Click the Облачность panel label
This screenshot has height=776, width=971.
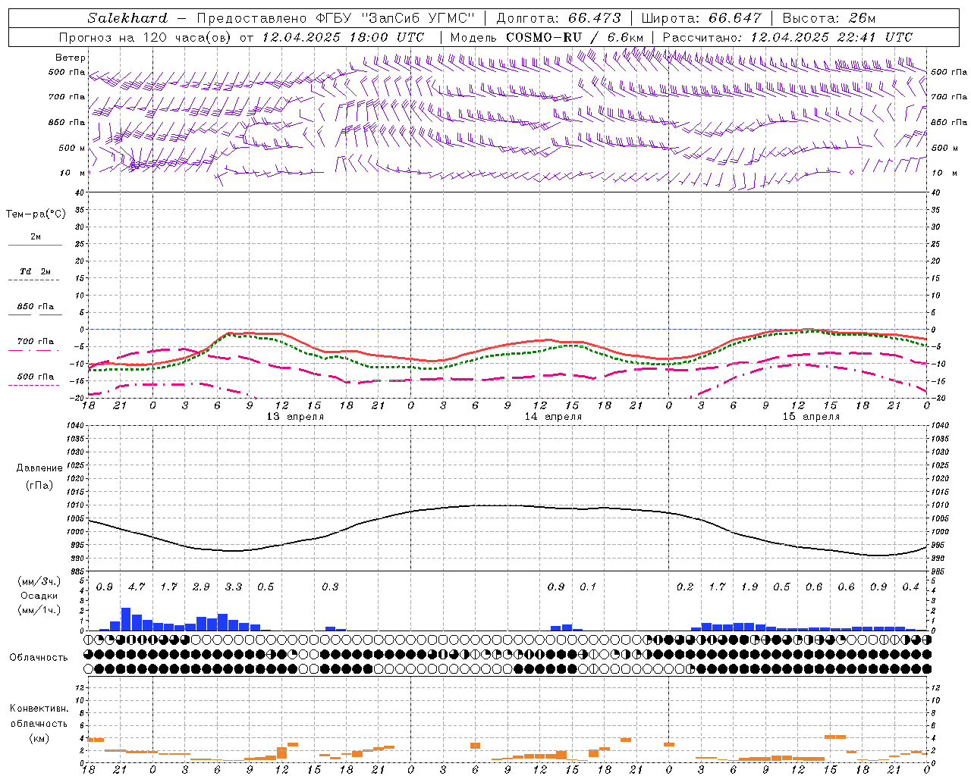39,657
